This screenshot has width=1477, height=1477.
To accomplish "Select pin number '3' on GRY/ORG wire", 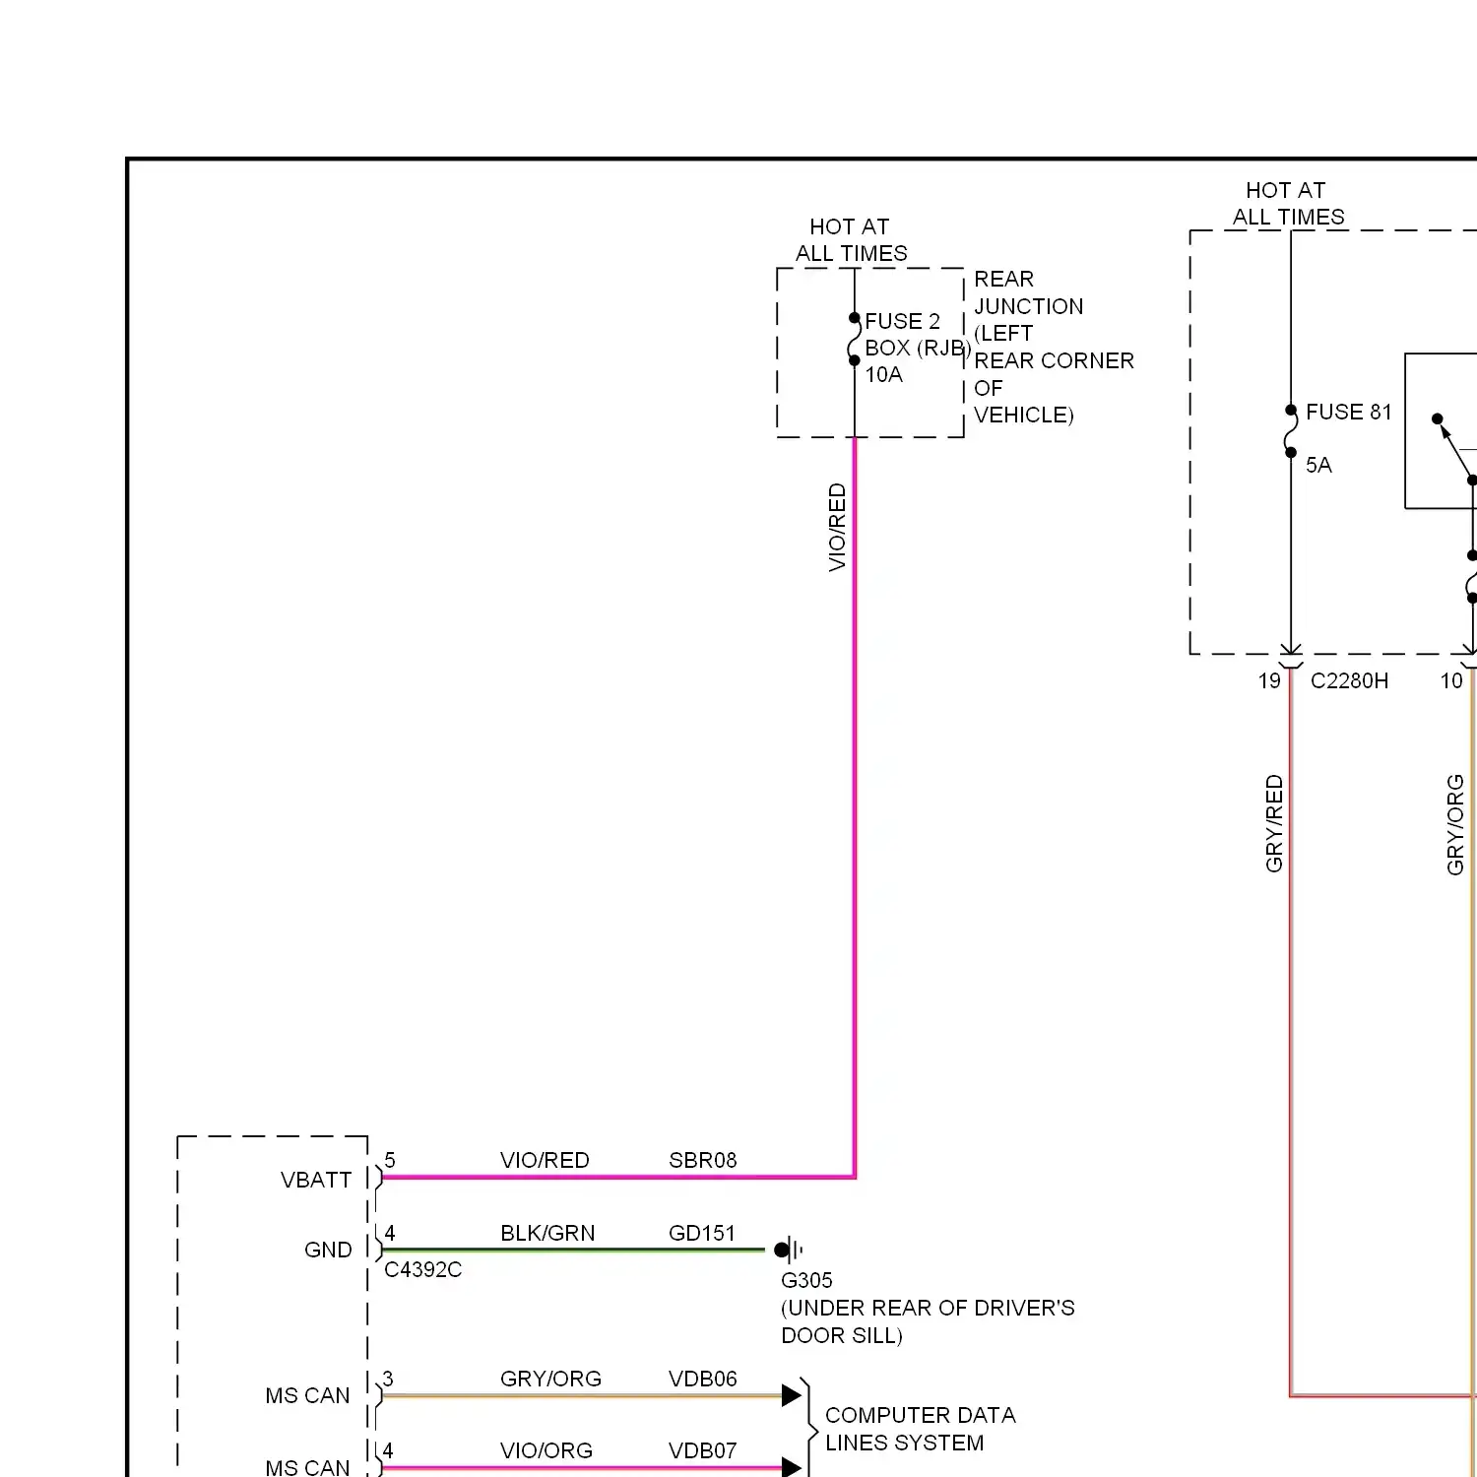I will pos(388,1379).
